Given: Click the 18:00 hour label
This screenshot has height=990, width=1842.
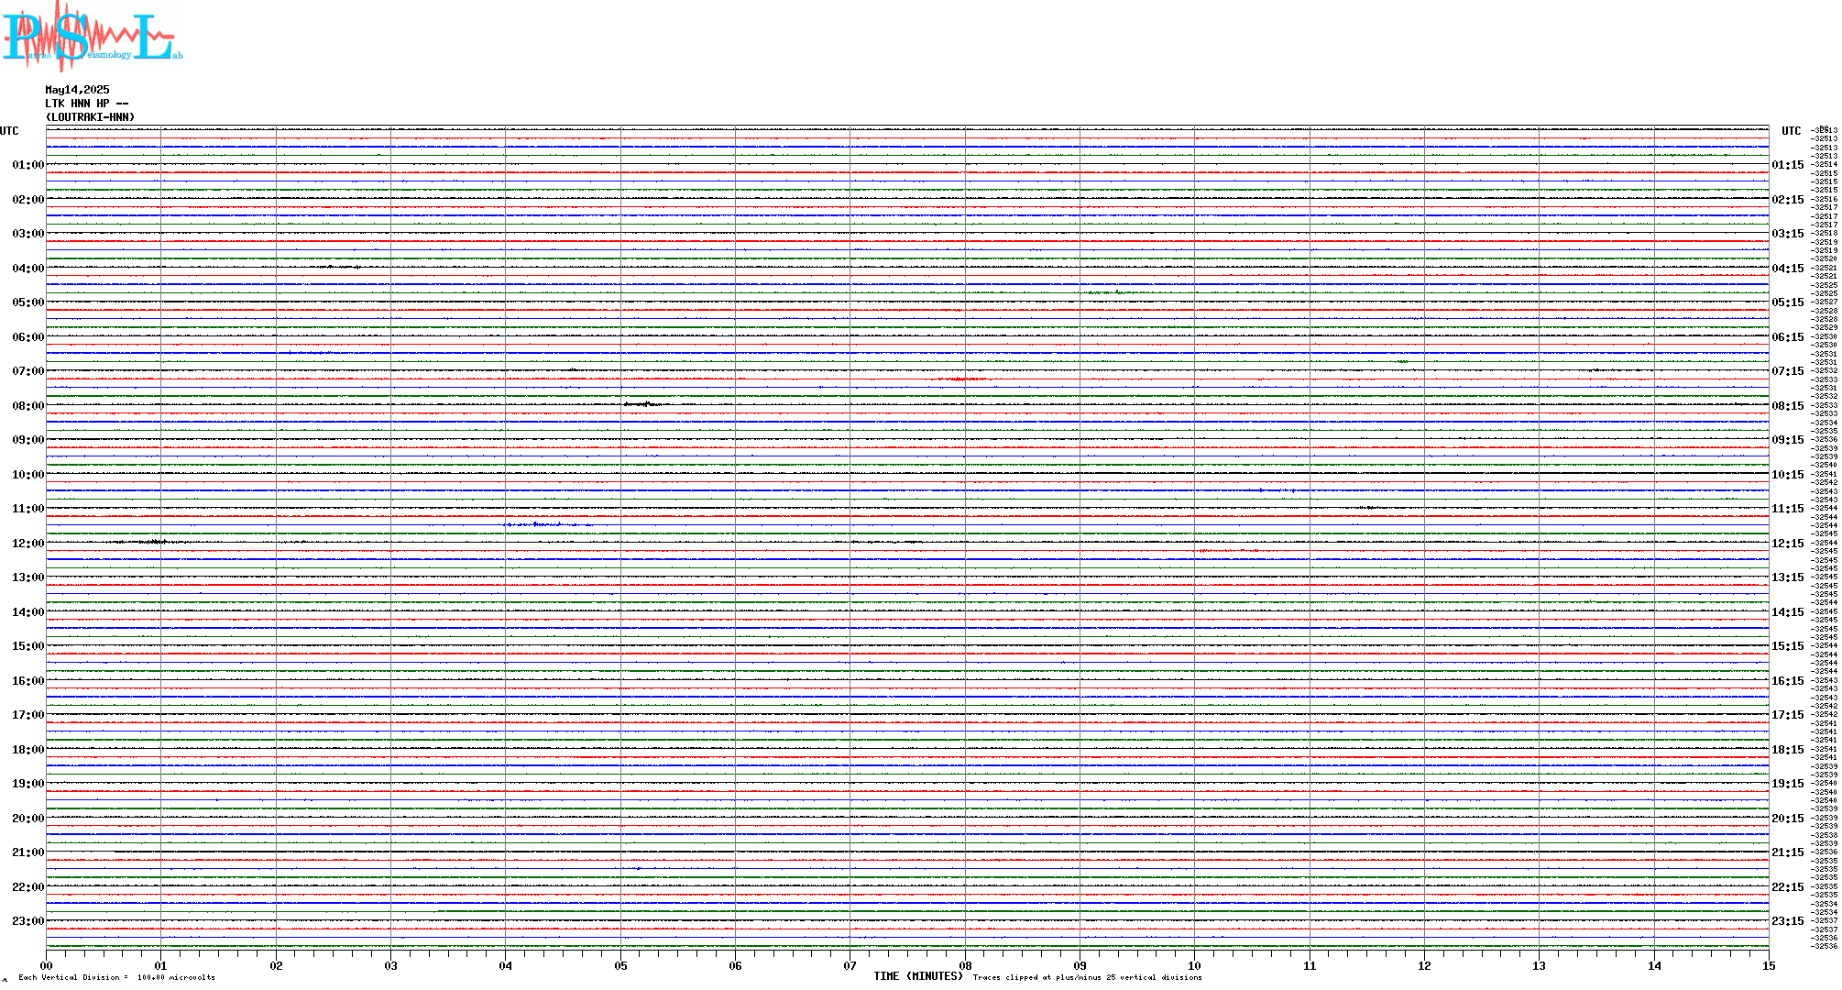Looking at the screenshot, I should [x=28, y=750].
